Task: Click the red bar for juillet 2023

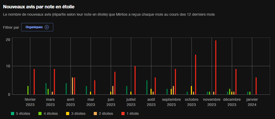Action: click(x=135, y=80)
